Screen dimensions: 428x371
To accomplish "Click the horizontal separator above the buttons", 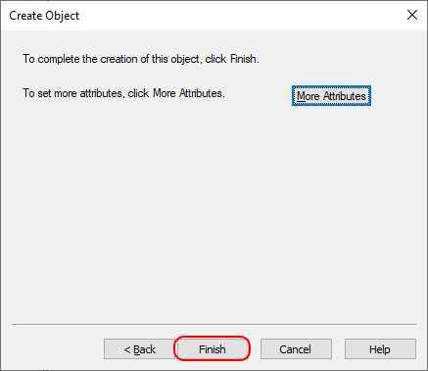I will click(214, 325).
